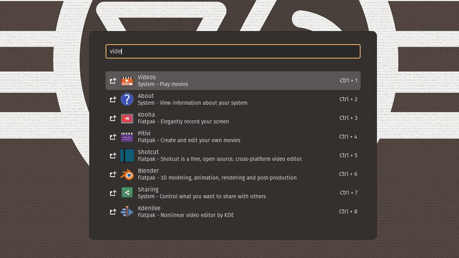Open the Videos app icon
The height and width of the screenshot is (258, 459).
coord(127,81)
